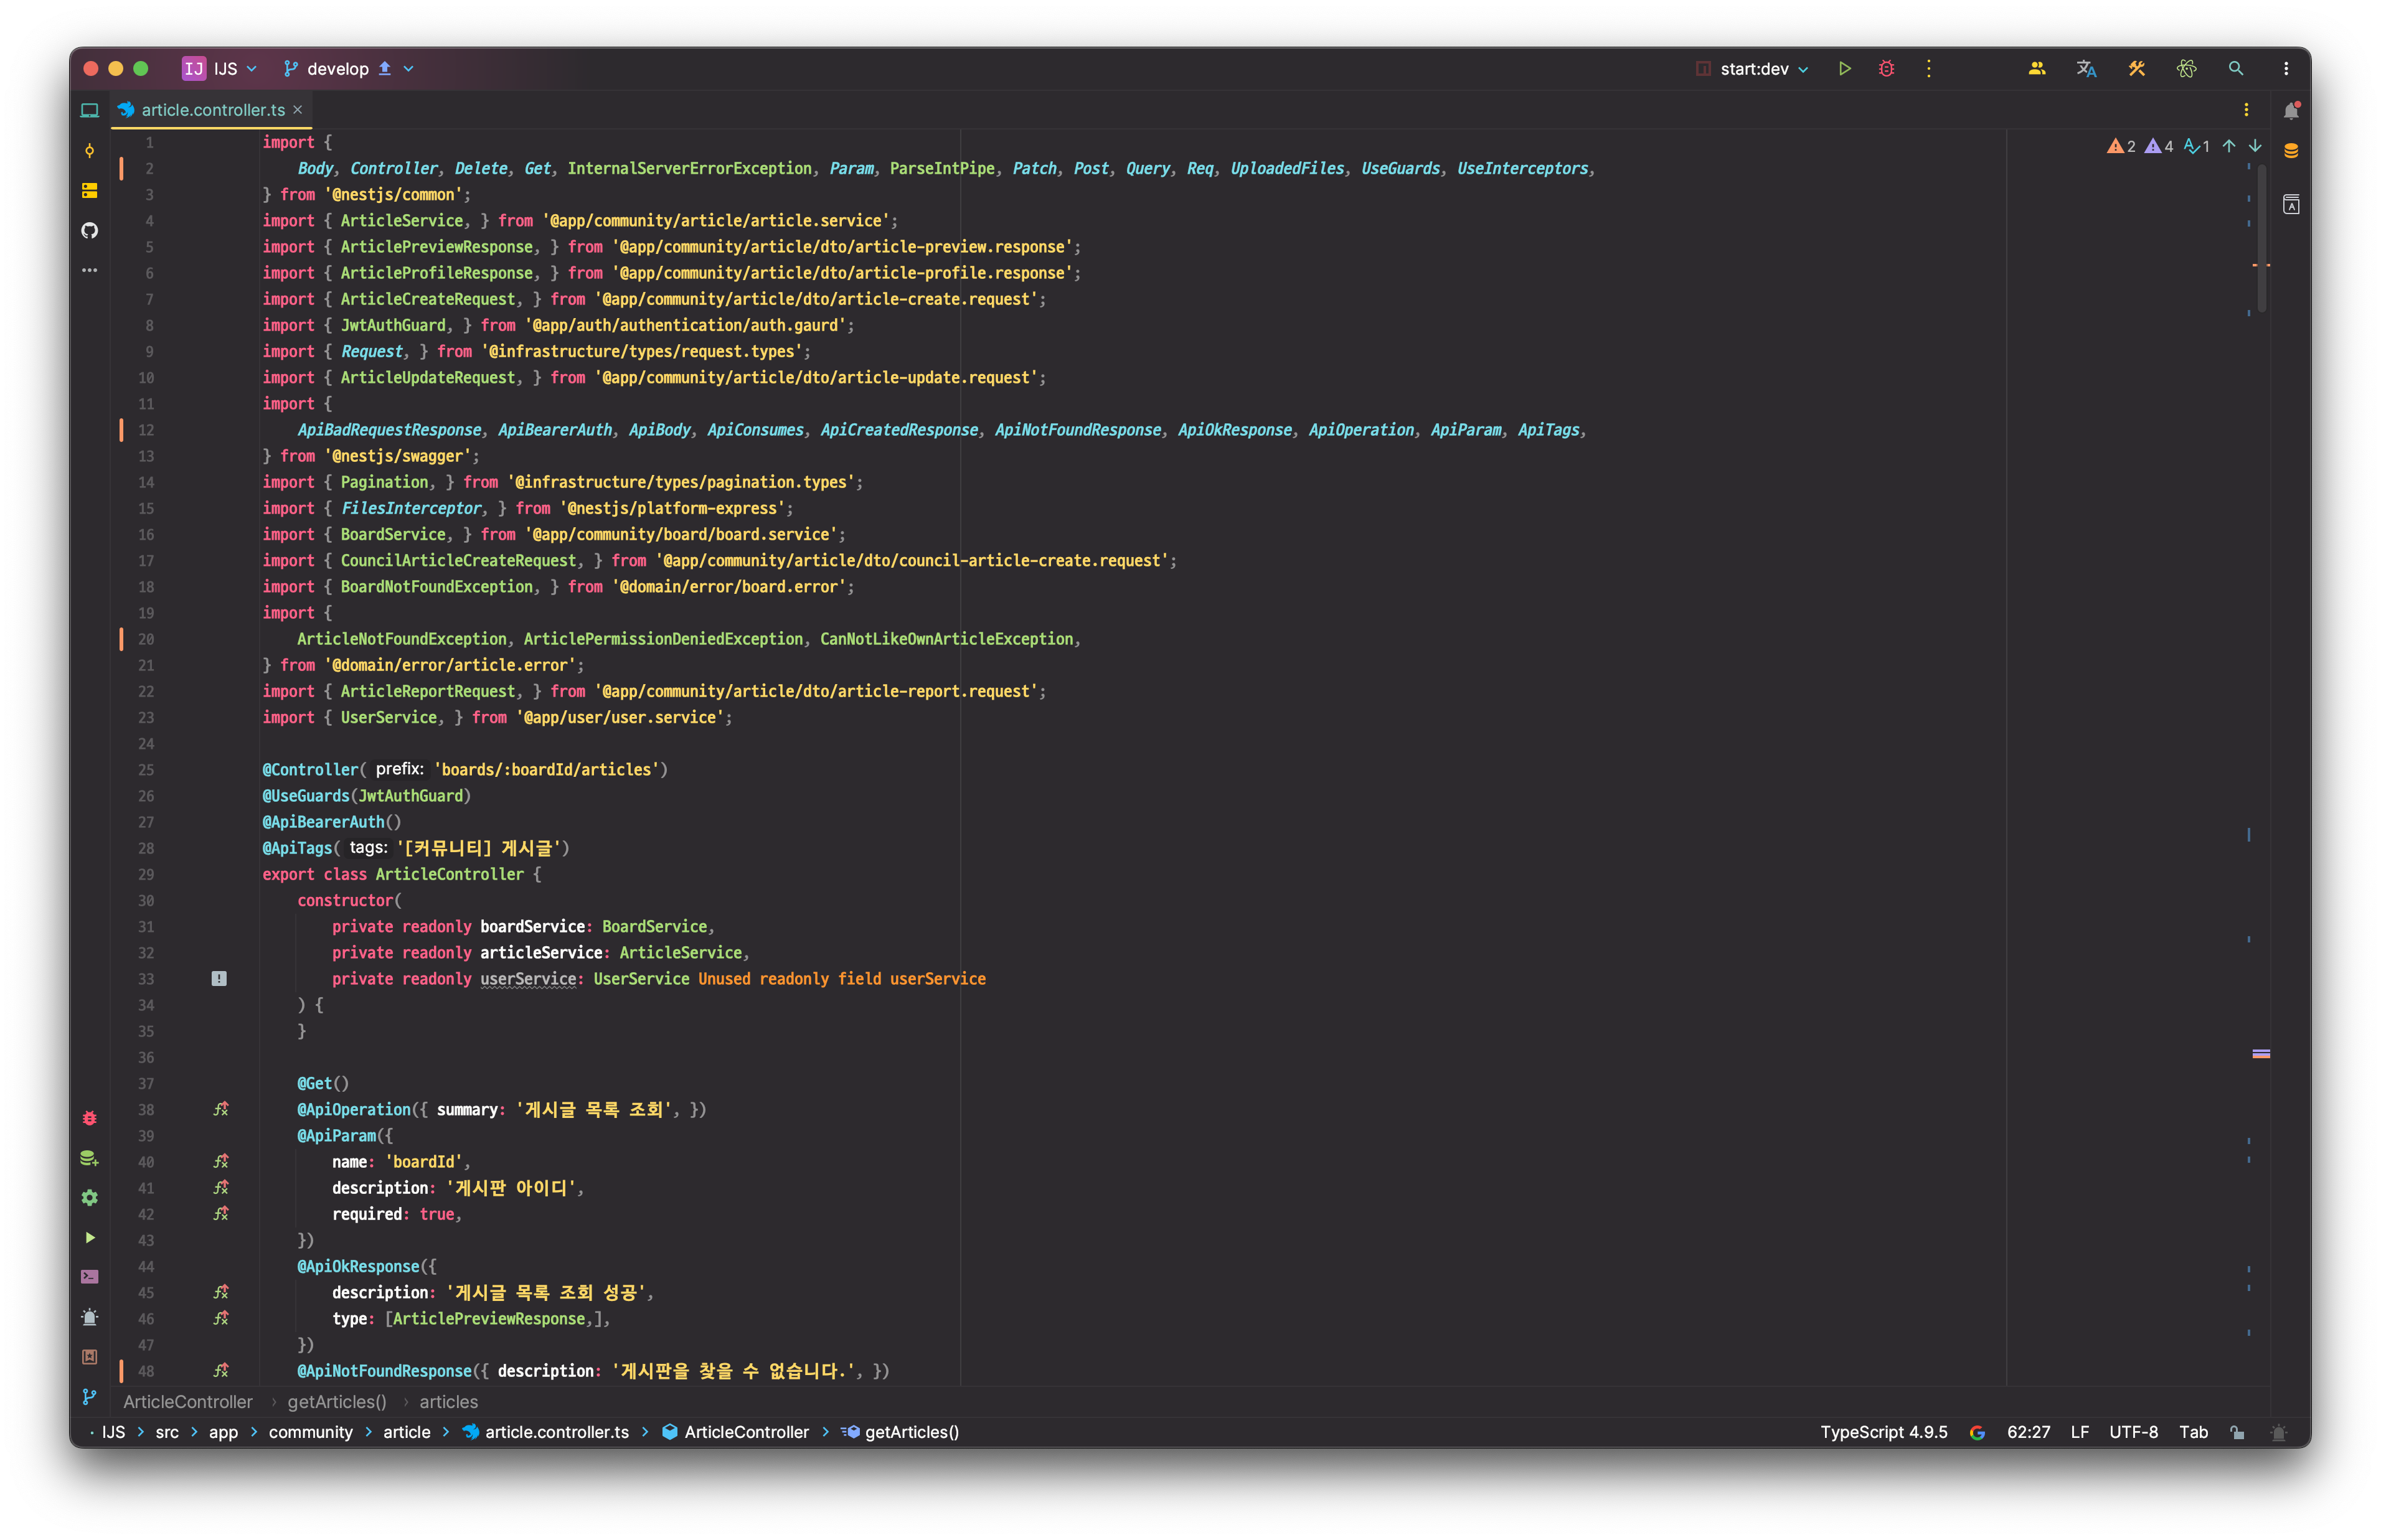
Task: Toggle the Tab indent setting in status bar
Action: (x=2193, y=1432)
